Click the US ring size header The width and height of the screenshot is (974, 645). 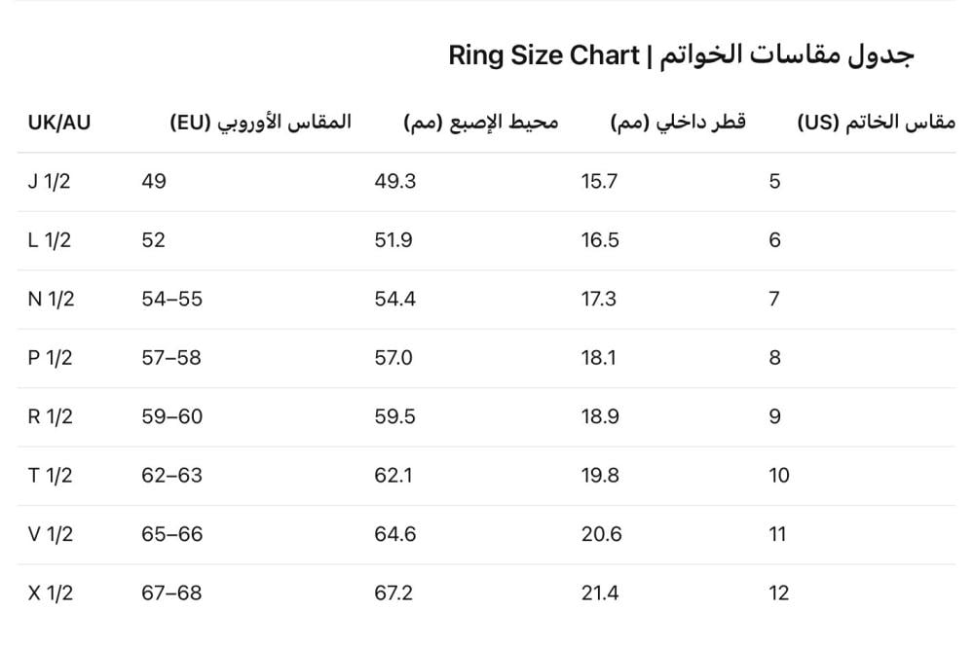pyautogui.click(x=876, y=123)
